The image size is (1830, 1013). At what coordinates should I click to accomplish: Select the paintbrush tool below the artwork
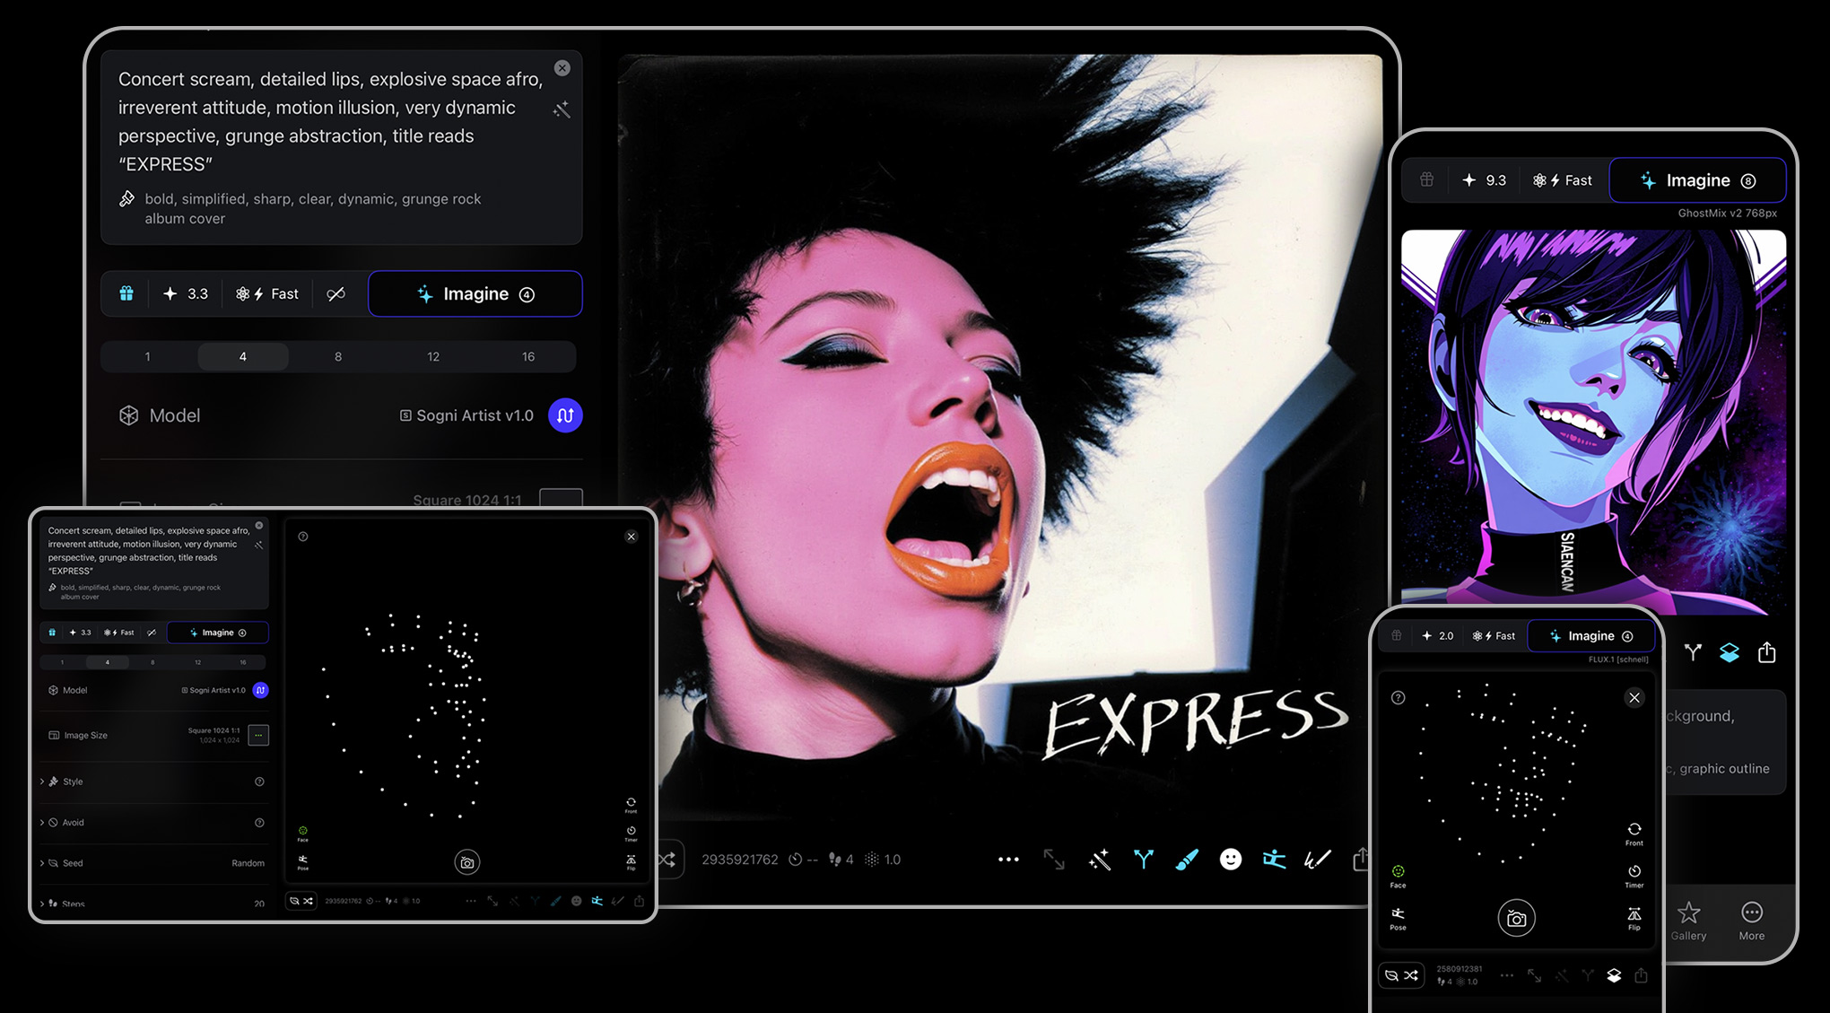click(1187, 859)
